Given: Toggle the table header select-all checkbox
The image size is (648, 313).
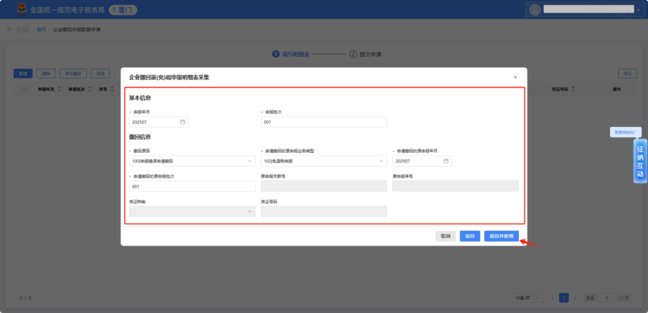Looking at the screenshot, I should pyautogui.click(x=25, y=89).
